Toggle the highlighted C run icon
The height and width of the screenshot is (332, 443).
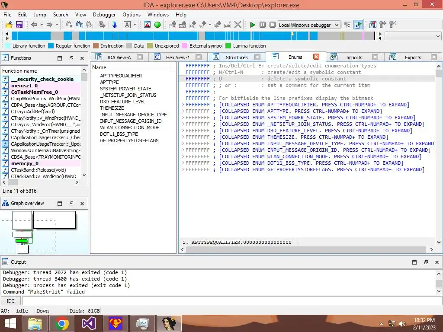click(x=358, y=25)
